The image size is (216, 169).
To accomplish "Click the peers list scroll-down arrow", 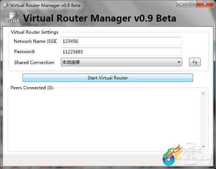I will tap(203, 146).
